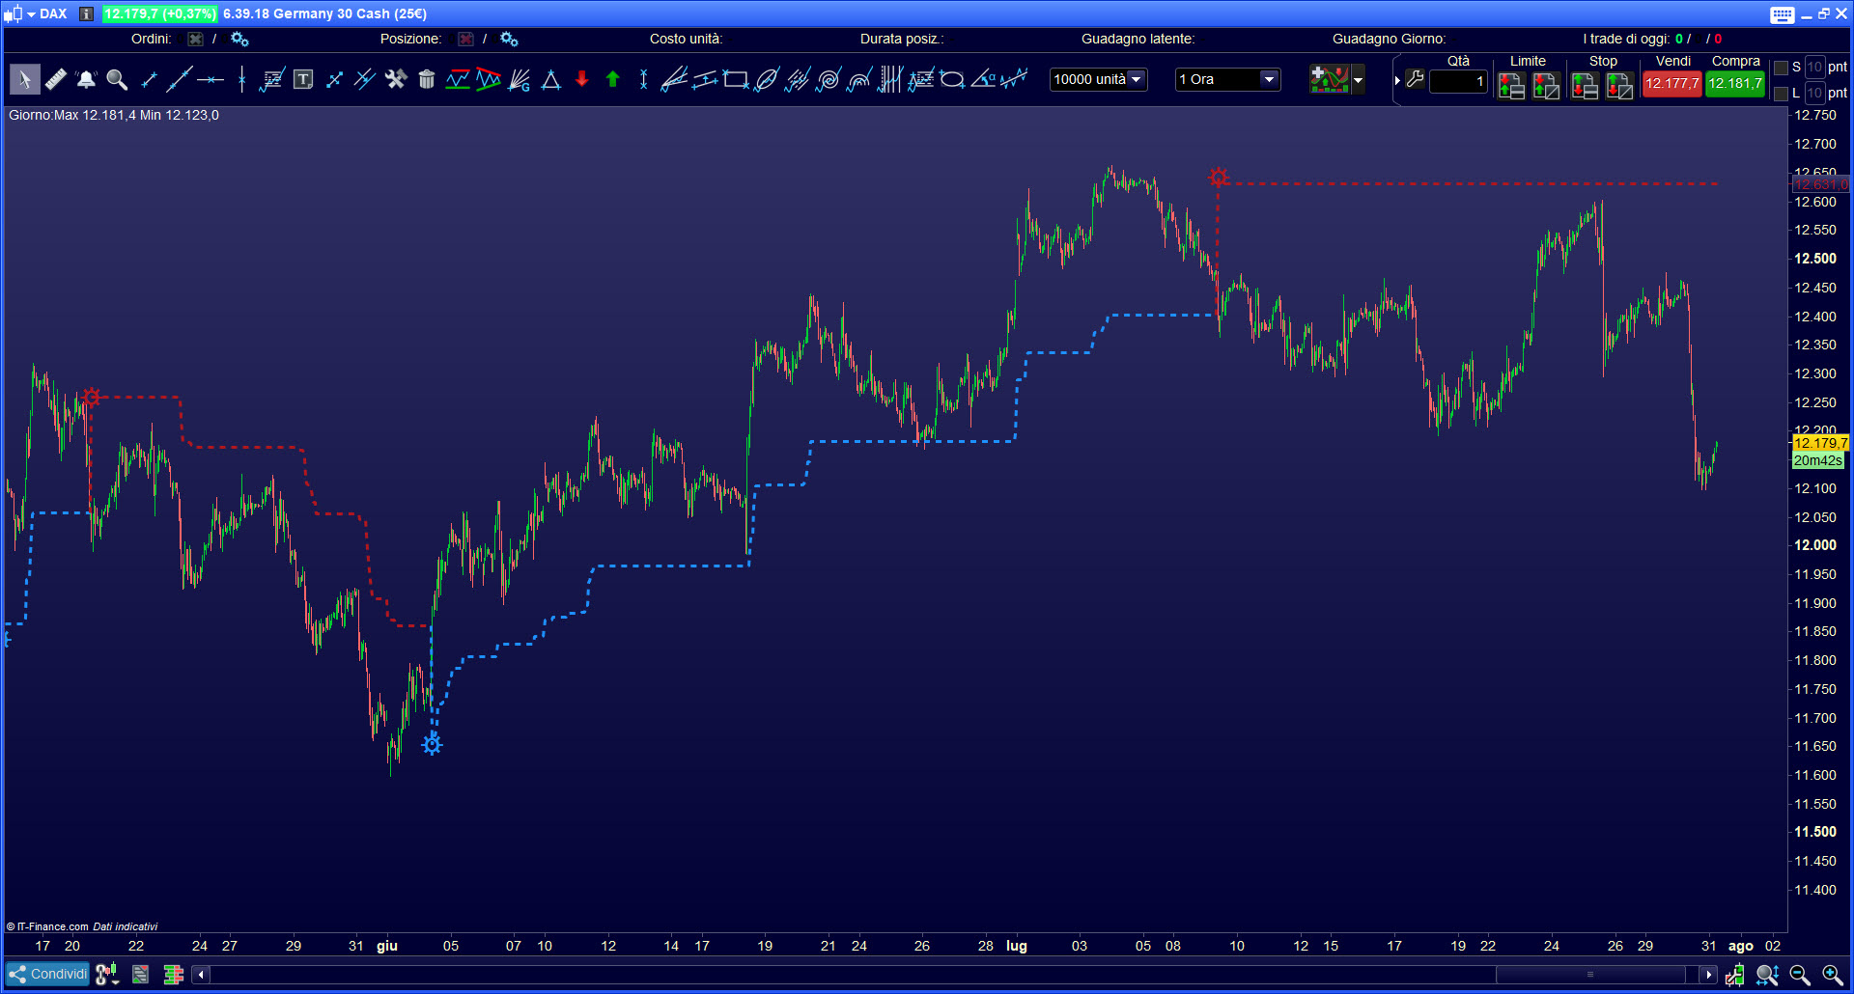Image resolution: width=1854 pixels, height=994 pixels.
Task: Open the on-screen keyboard shortcuts icon
Action: click(1783, 14)
